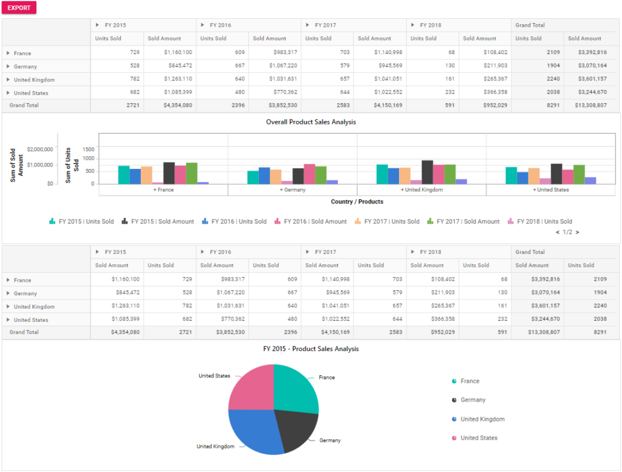Expand FY 2016 column in bottom table
Viewport: 622px width, 472px height.
point(202,252)
